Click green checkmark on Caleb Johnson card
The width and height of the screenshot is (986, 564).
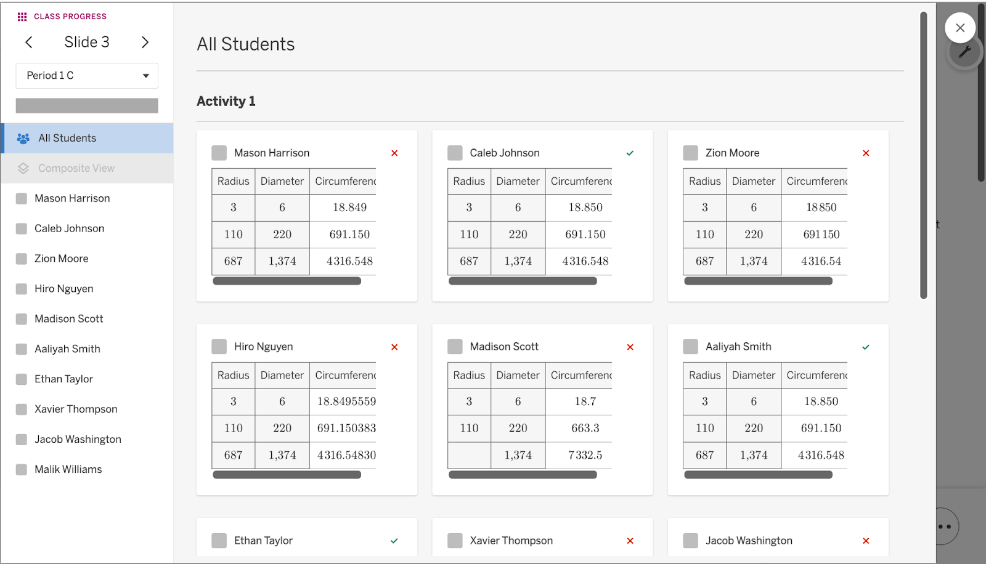point(630,153)
